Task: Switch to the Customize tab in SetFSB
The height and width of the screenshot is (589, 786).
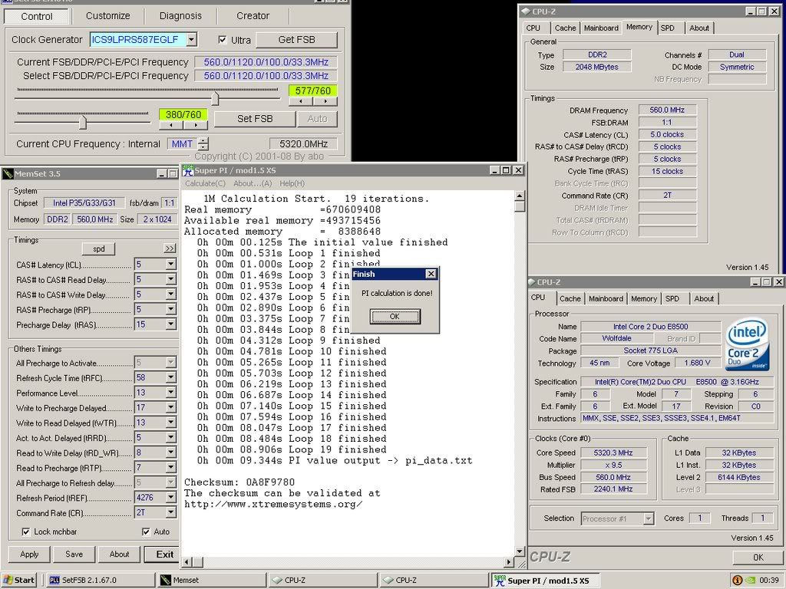Action: [x=107, y=15]
